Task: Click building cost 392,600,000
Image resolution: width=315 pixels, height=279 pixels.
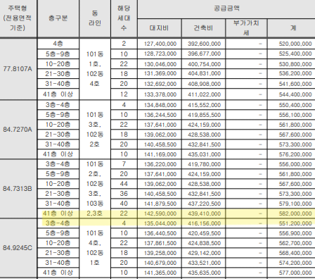Action: (205, 44)
